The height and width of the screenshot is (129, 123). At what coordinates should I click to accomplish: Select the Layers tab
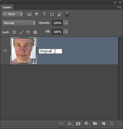(7, 7)
